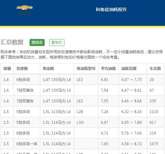Click the 科鲁兹油耗报告 page title
The image size is (165, 154).
point(111,9)
